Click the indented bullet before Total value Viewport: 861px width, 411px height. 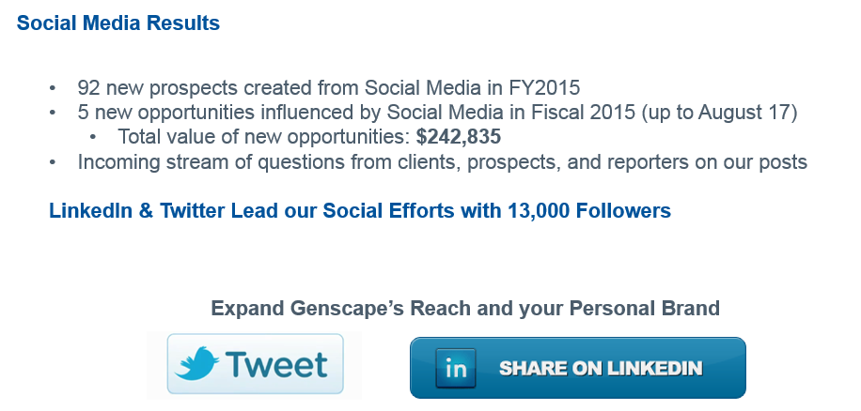[x=94, y=138]
